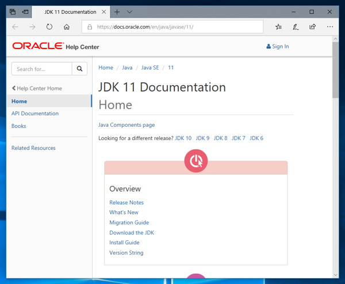The width and height of the screenshot is (345, 284).
Task: Open the tabs you've set aside icon
Action: click(13, 12)
